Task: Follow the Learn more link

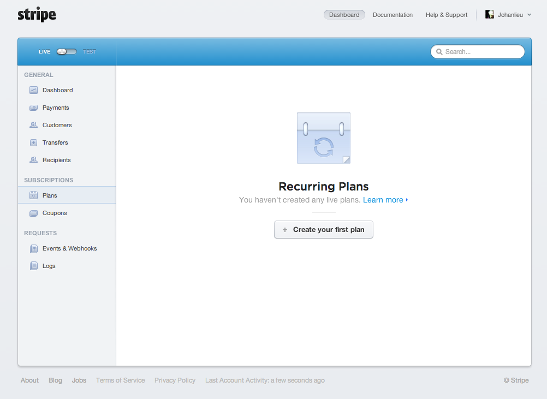Action: (x=385, y=200)
